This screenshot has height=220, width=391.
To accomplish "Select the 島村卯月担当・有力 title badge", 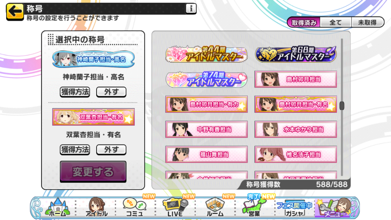I will pyautogui.click(x=207, y=104).
